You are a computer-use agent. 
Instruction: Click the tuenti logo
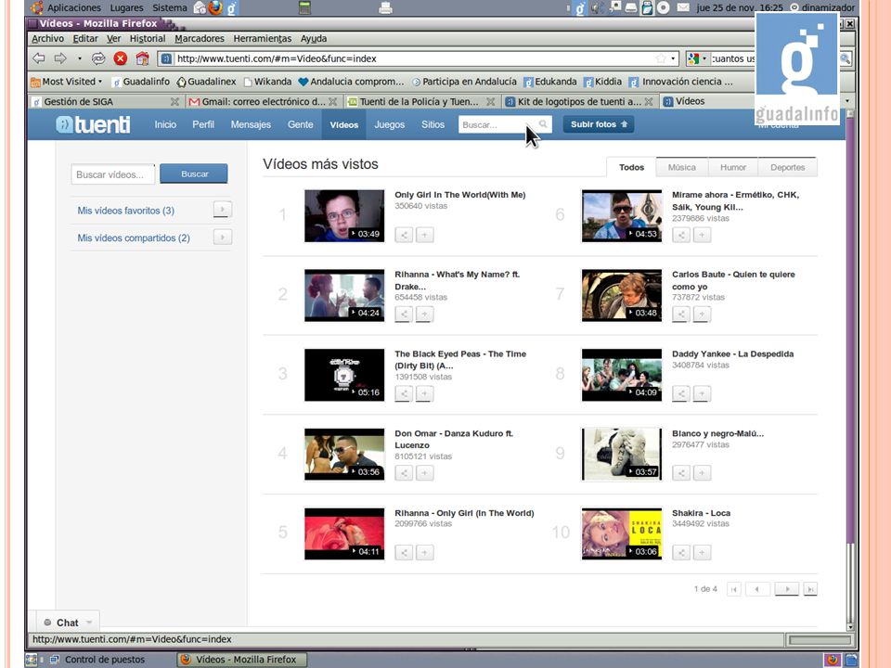(93, 124)
